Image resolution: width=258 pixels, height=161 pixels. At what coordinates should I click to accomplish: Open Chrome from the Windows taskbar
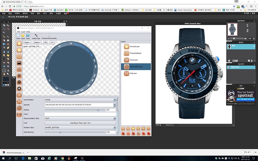62,158
